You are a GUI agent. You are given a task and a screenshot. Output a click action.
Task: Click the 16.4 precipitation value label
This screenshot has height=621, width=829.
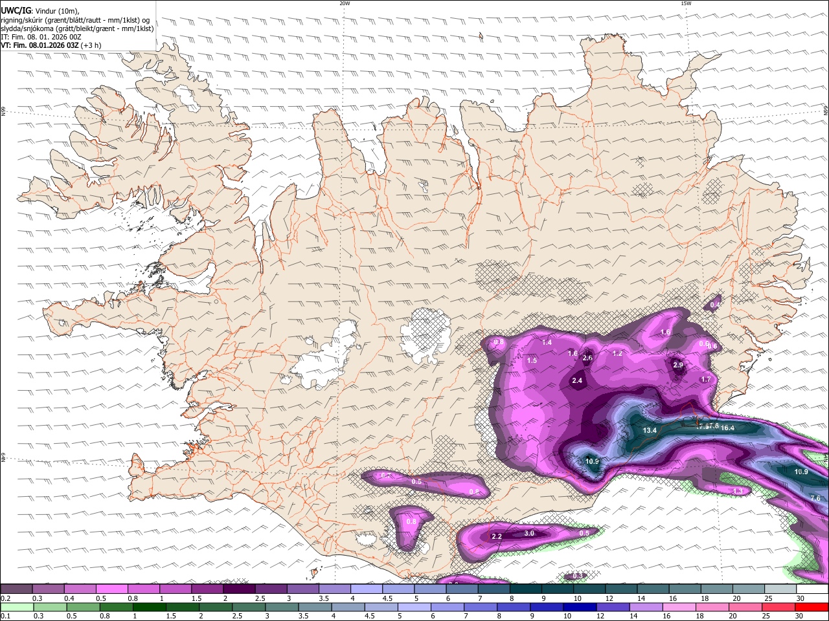[x=727, y=428]
